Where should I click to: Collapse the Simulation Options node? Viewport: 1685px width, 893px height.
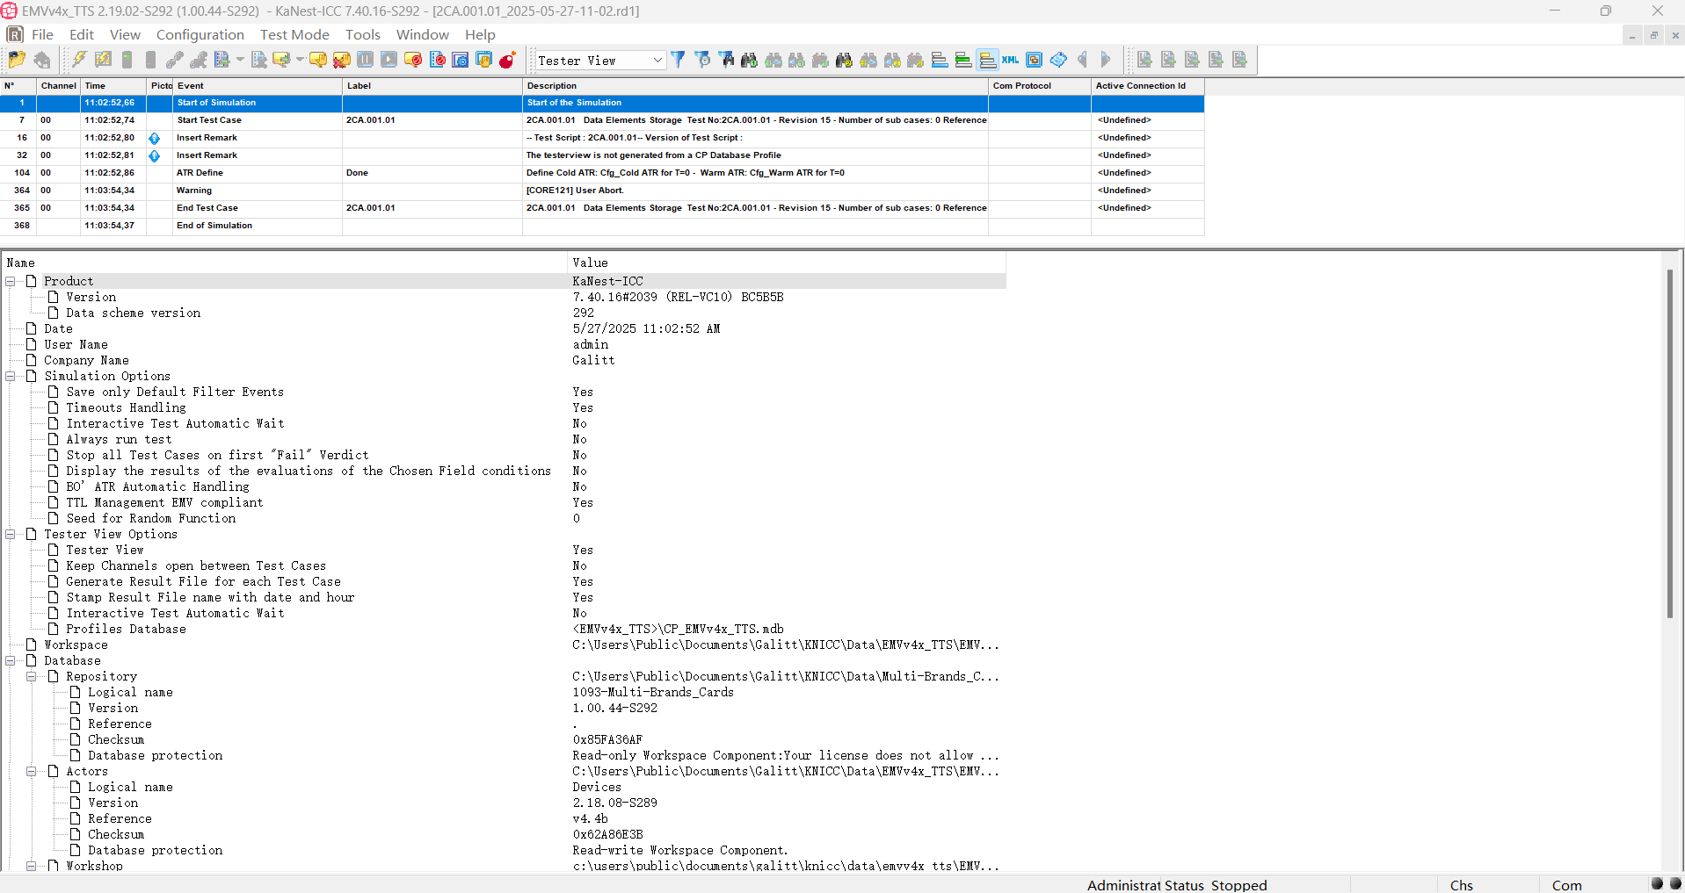pyautogui.click(x=11, y=377)
